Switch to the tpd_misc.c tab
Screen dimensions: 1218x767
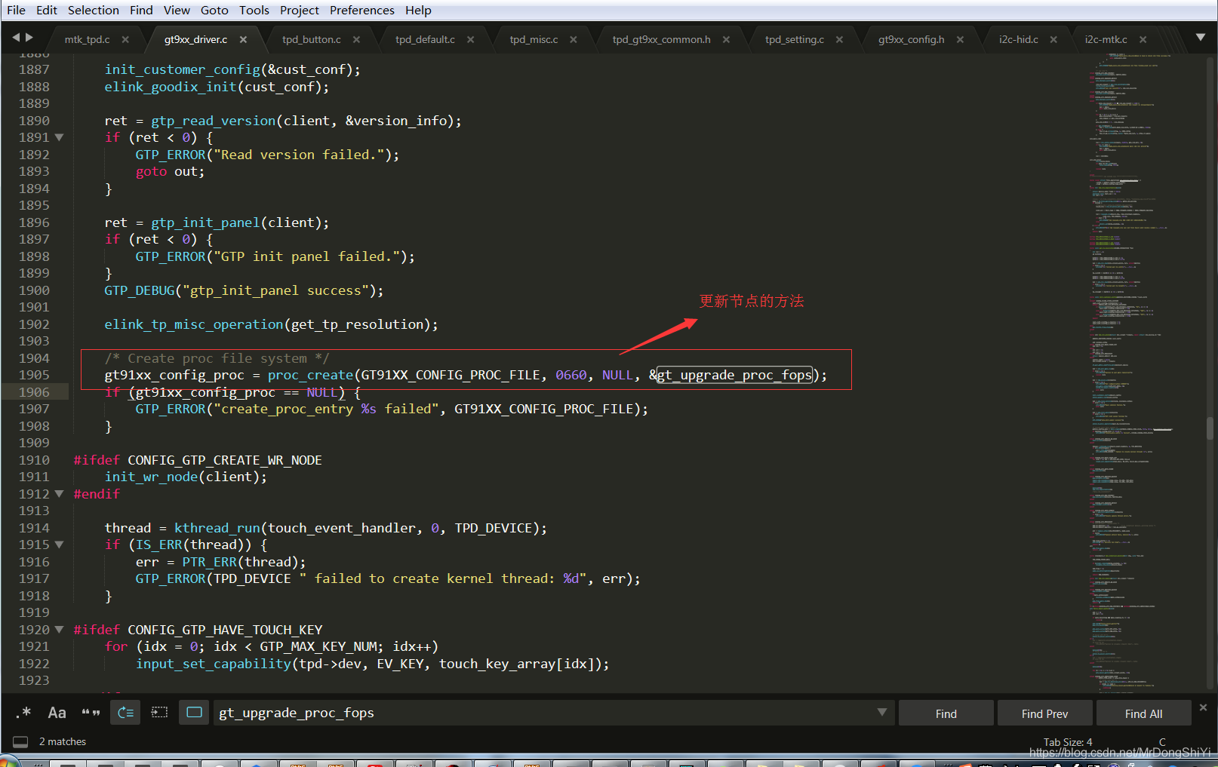pos(534,39)
